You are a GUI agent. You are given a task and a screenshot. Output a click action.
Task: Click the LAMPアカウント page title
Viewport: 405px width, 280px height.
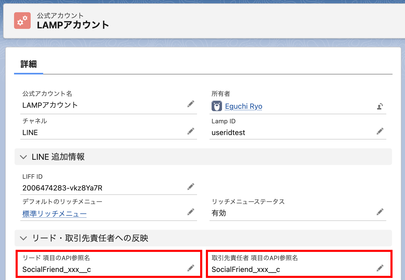click(x=73, y=25)
